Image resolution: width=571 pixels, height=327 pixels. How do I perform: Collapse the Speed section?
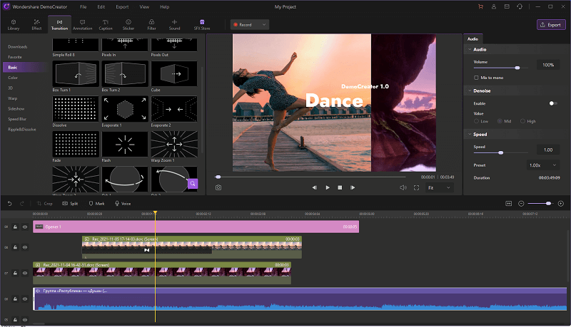pyautogui.click(x=469, y=134)
